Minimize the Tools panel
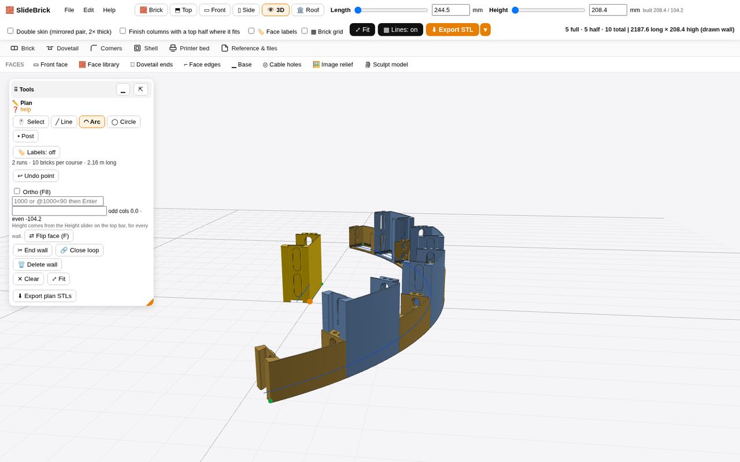 [x=123, y=90]
